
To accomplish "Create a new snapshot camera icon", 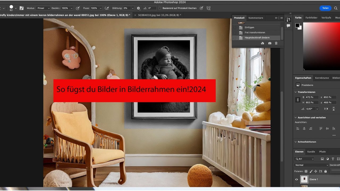I will point(270,43).
